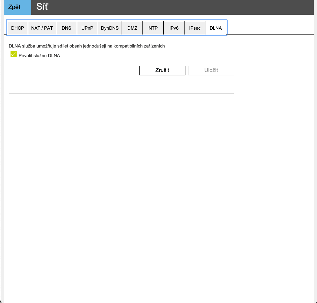Click the Síť page heading
Screen dimensions: 317x303
point(42,7)
